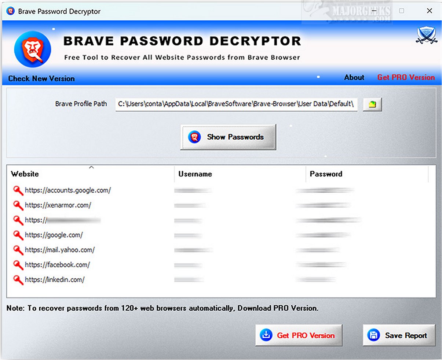Image resolution: width=442 pixels, height=360 pixels.
Task: Select the https://google.com/ entry
Action: [x=54, y=235]
